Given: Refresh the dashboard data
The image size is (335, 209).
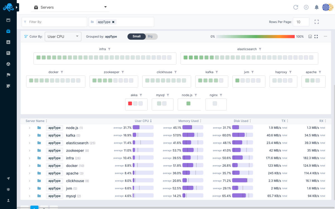Looking at the screenshot, I should tap(296, 7).
